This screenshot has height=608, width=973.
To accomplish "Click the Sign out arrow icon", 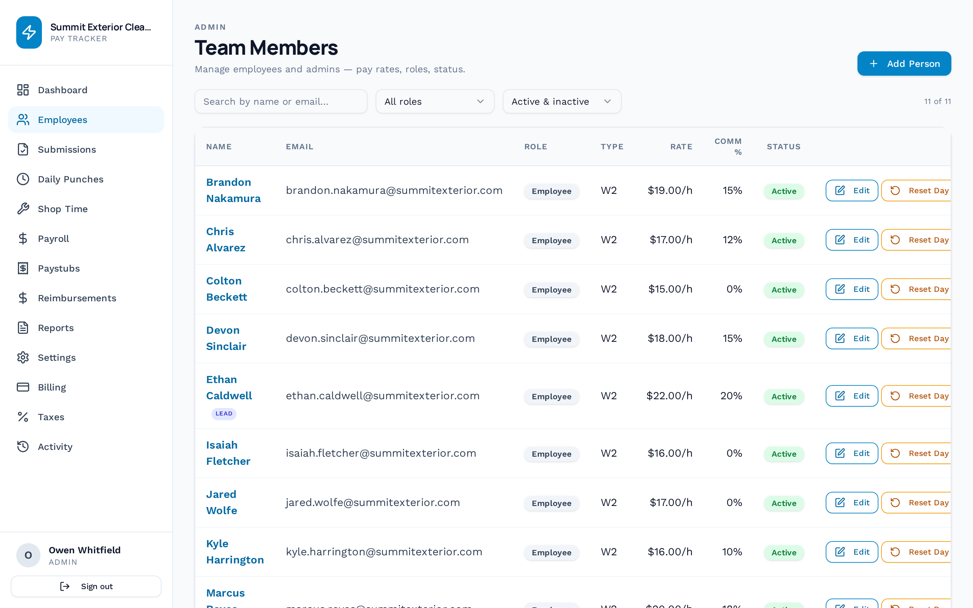I will (x=65, y=586).
